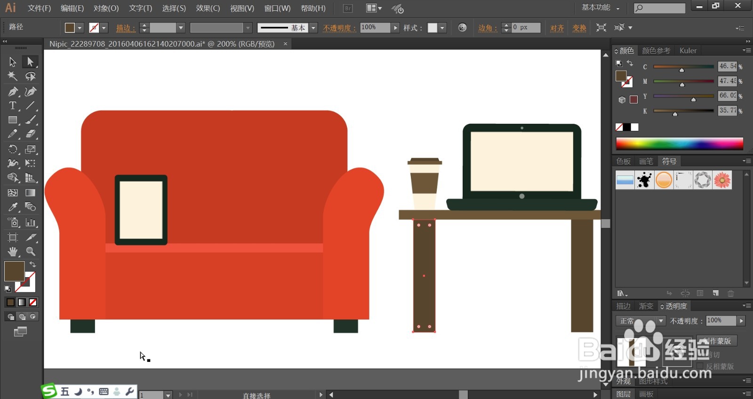Select the Lasso tool
This screenshot has width=753, height=399.
point(30,76)
